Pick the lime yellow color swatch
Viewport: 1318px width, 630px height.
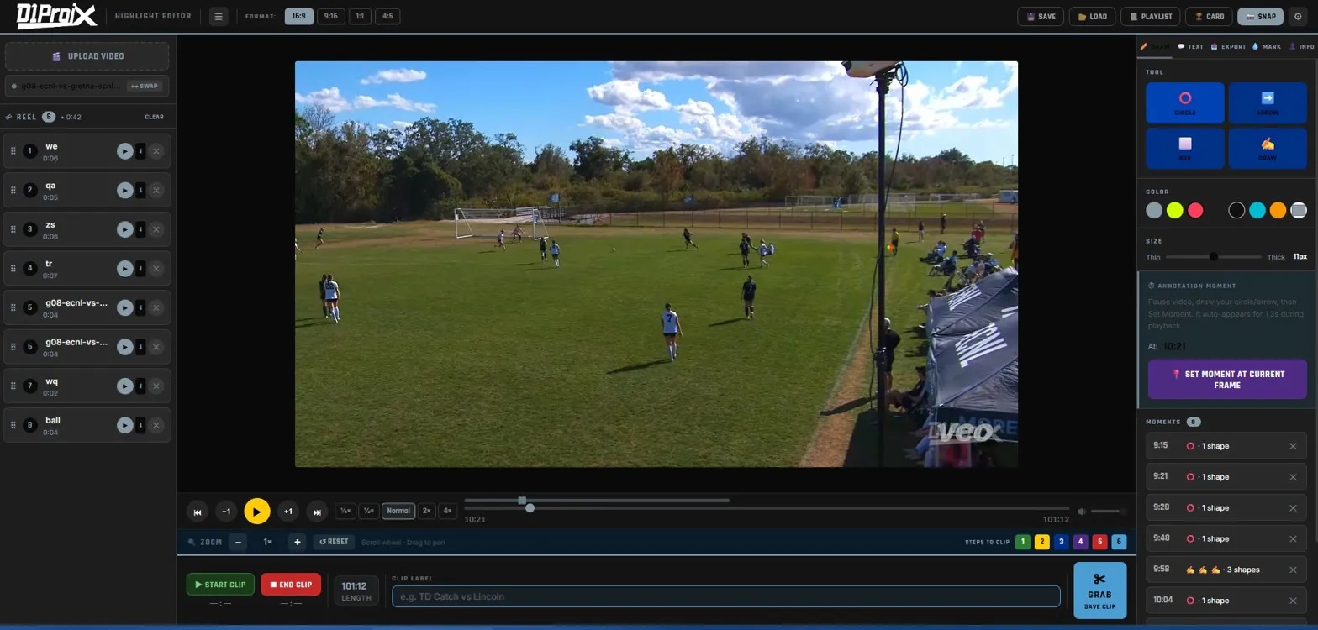1175,210
